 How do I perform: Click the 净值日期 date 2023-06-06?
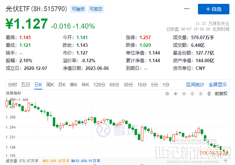97,68
